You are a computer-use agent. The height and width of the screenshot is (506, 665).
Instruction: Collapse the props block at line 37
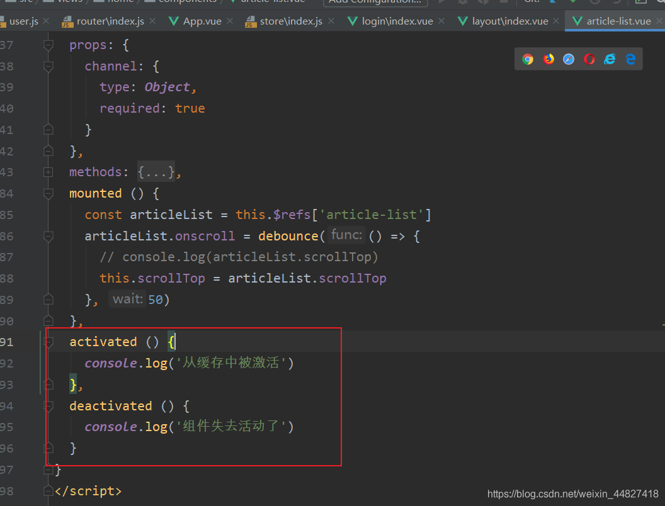point(48,45)
